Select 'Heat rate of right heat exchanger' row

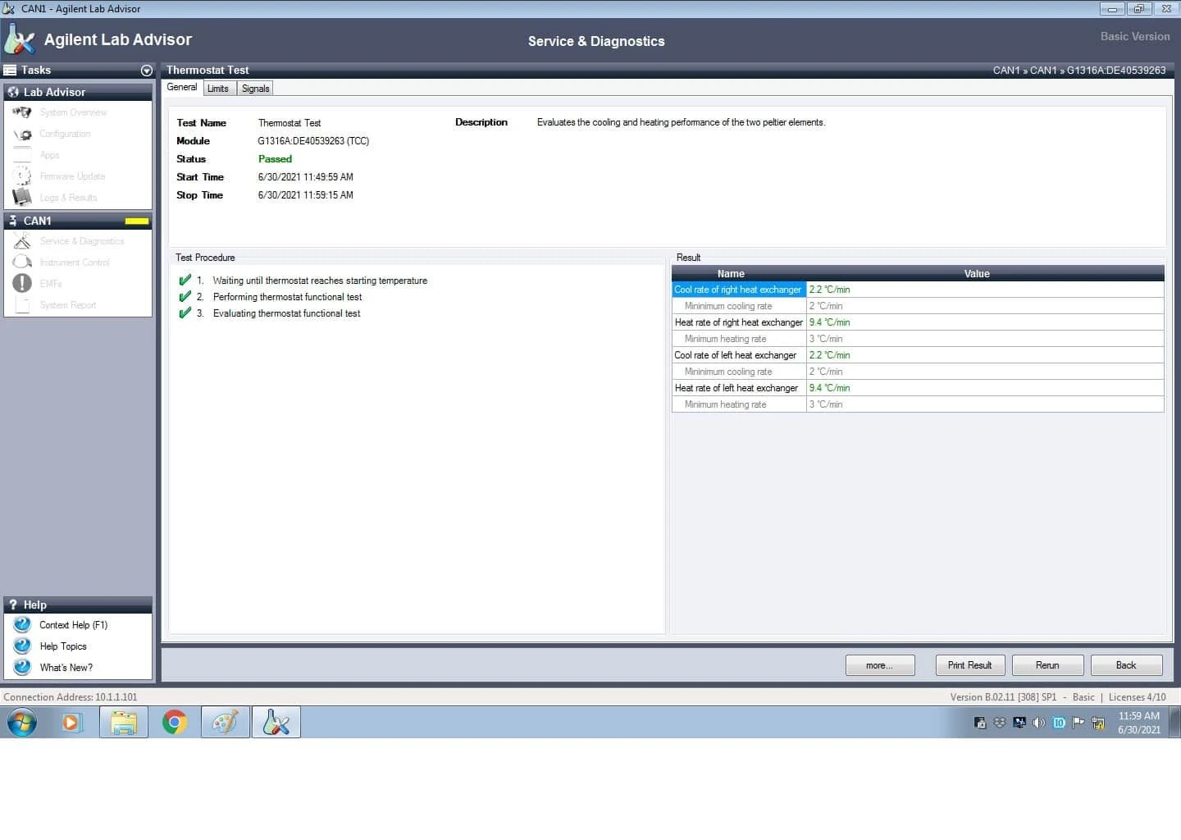[x=918, y=322]
